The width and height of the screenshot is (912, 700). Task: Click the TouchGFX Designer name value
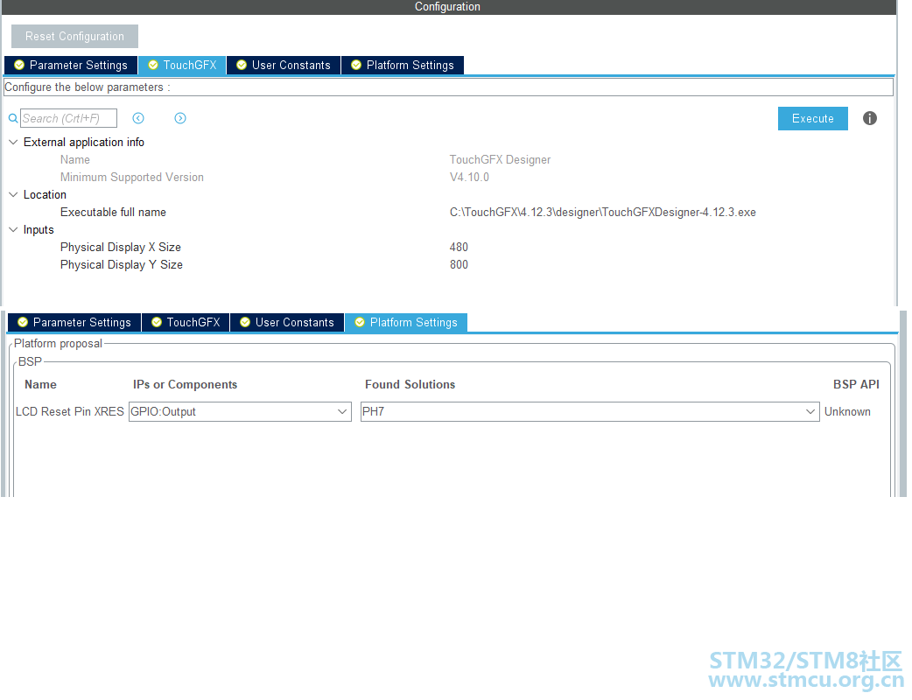click(x=500, y=159)
